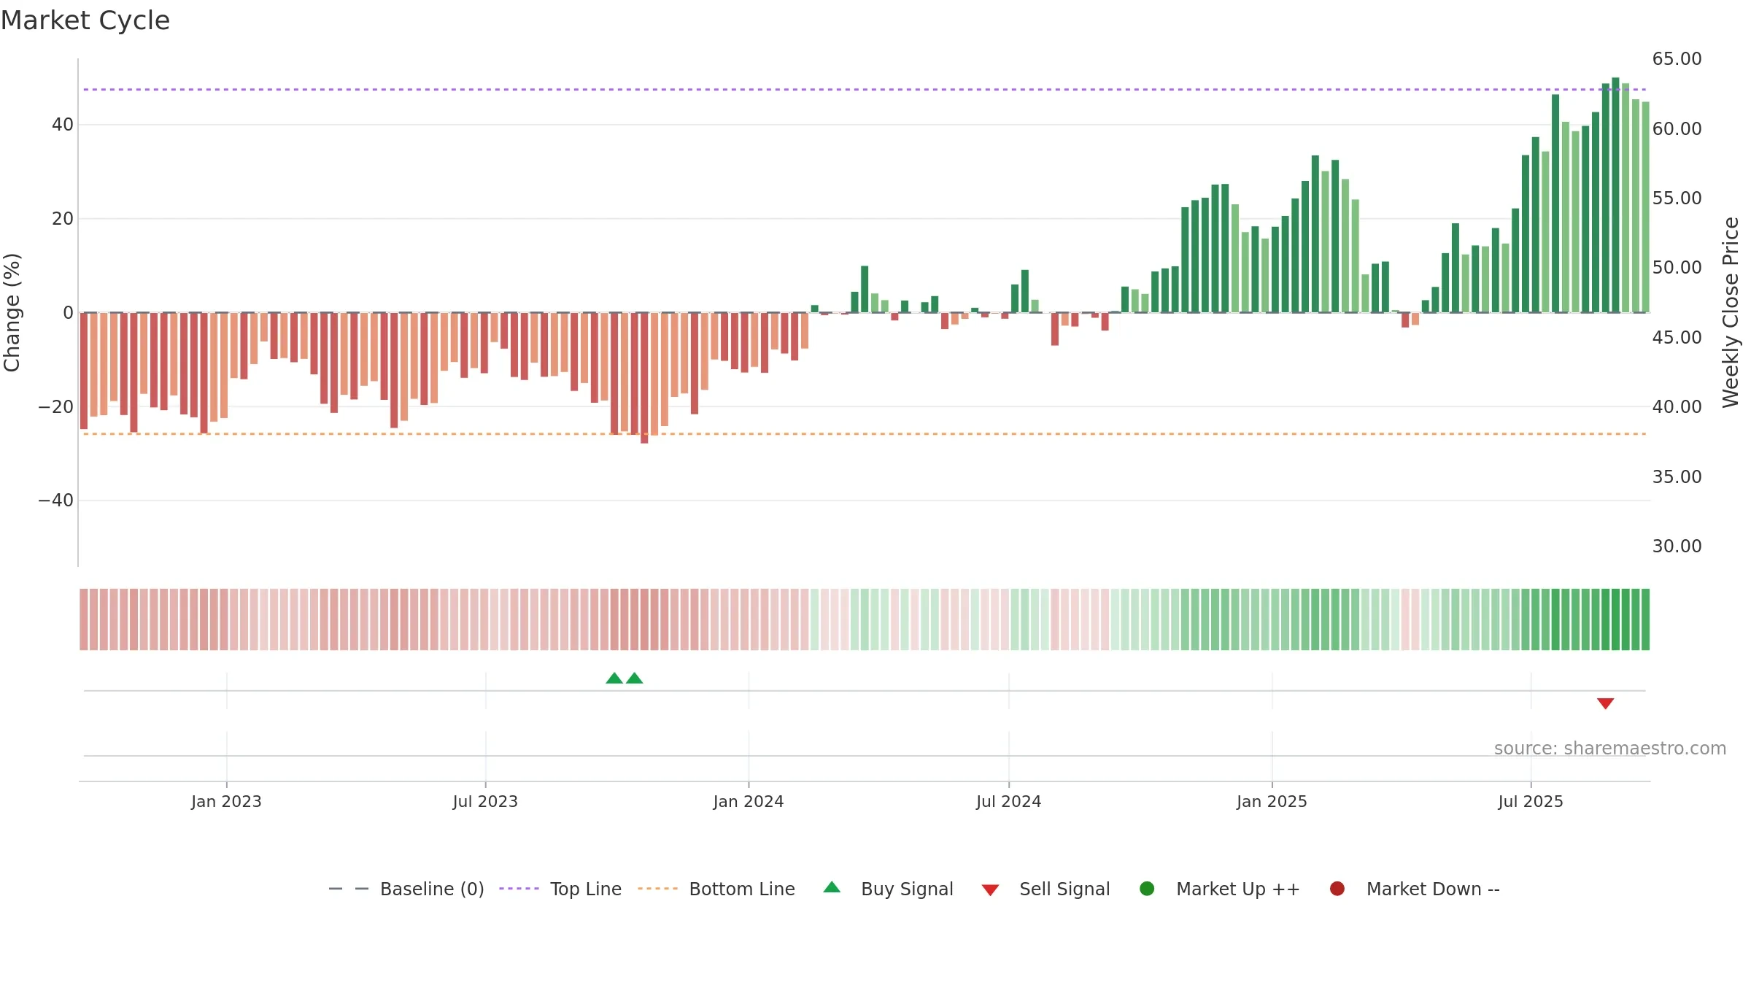Image resolution: width=1751 pixels, height=985 pixels.
Task: Toggle the Sell Signal legend entry
Action: (1045, 889)
